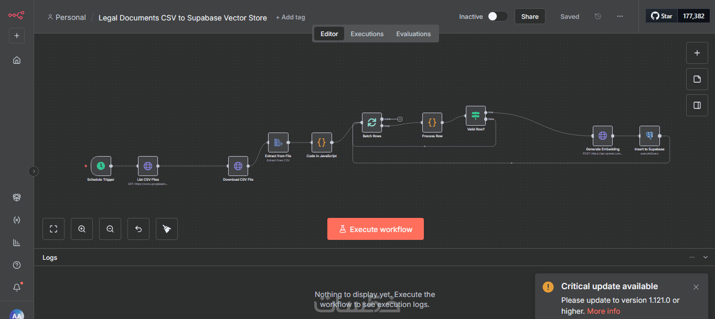Open Insights bar chart icon in sidebar
715x319 pixels.
click(17, 243)
